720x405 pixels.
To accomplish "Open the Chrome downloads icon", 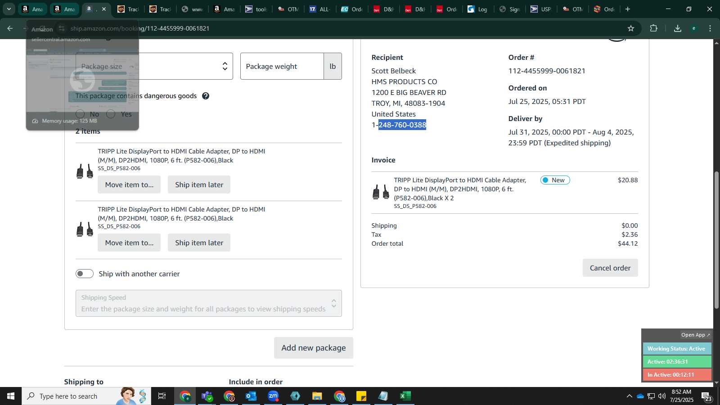I will pos(677,28).
